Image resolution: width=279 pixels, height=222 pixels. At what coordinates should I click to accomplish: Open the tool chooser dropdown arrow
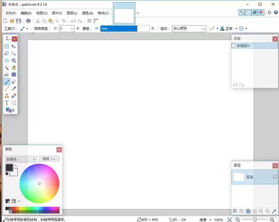(27, 28)
